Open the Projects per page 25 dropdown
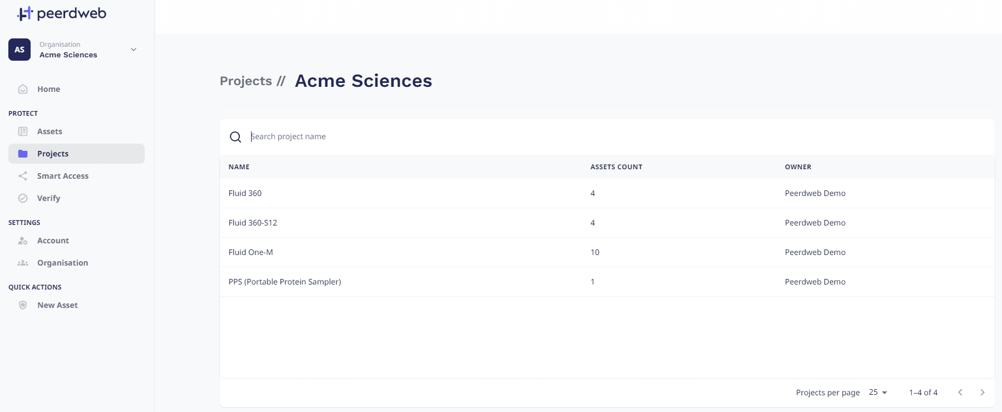 [x=878, y=393]
